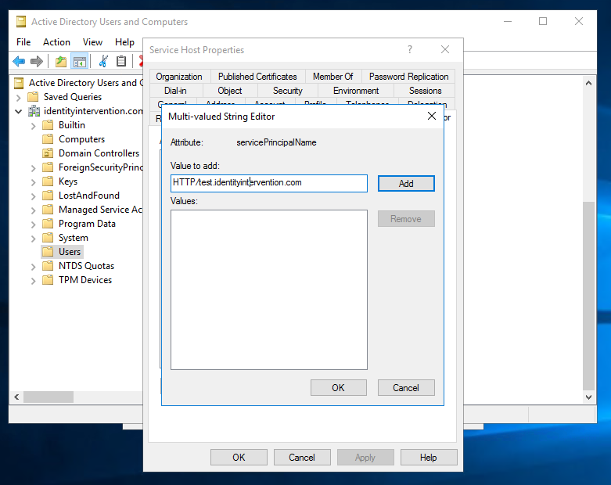Image resolution: width=611 pixels, height=485 pixels.
Task: Click the Up one level folder icon
Action: pyautogui.click(x=61, y=61)
